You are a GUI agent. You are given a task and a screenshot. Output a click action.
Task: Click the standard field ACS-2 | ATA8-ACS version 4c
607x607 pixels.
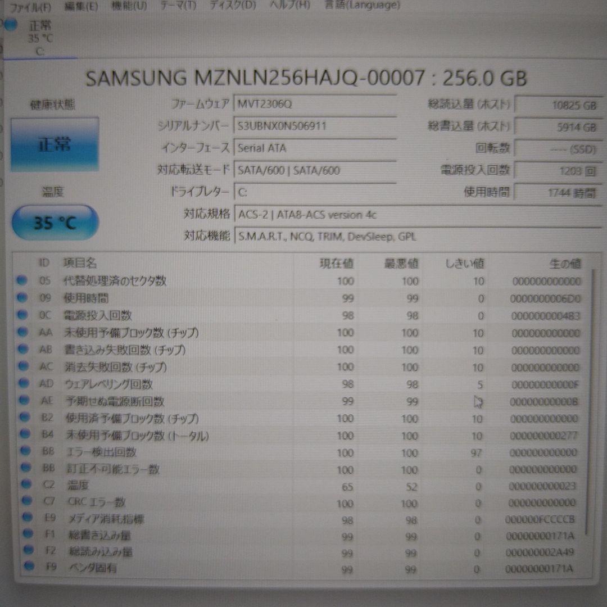pyautogui.click(x=418, y=215)
